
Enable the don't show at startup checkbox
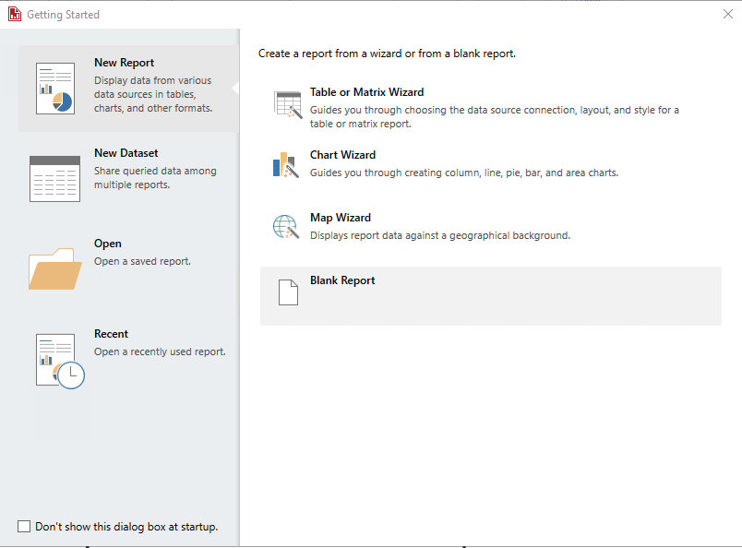pyautogui.click(x=24, y=527)
